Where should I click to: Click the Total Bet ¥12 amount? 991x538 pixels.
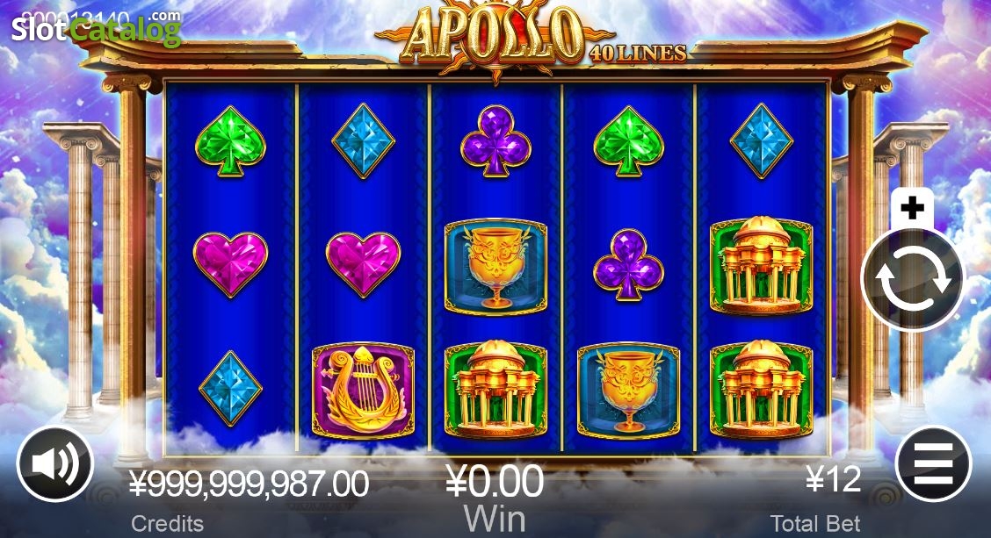pos(834,480)
